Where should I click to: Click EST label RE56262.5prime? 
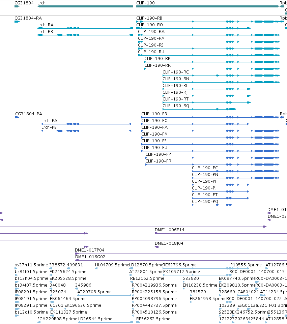pyautogui.click(x=153, y=319)
